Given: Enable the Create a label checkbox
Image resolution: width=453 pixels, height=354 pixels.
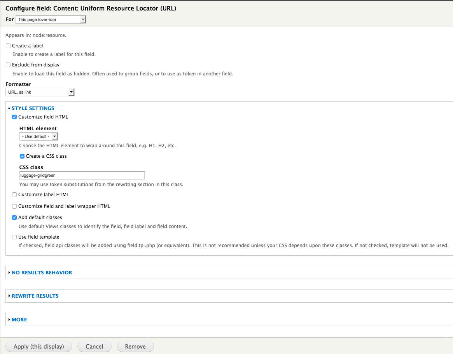Looking at the screenshot, I should pyautogui.click(x=8, y=46).
